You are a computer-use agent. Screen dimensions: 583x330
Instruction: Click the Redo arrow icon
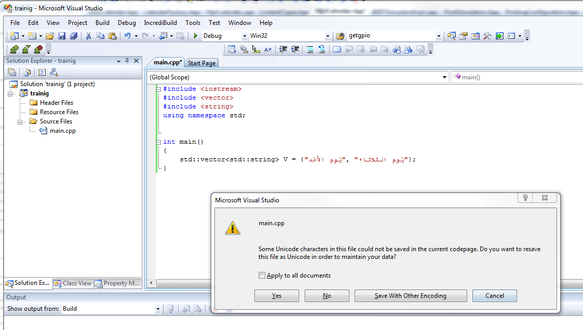pos(145,36)
